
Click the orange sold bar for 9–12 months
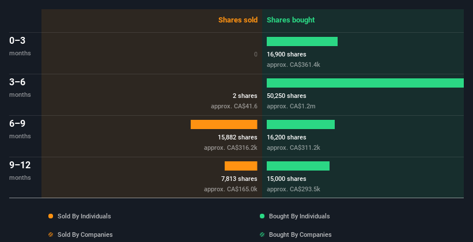point(241,166)
